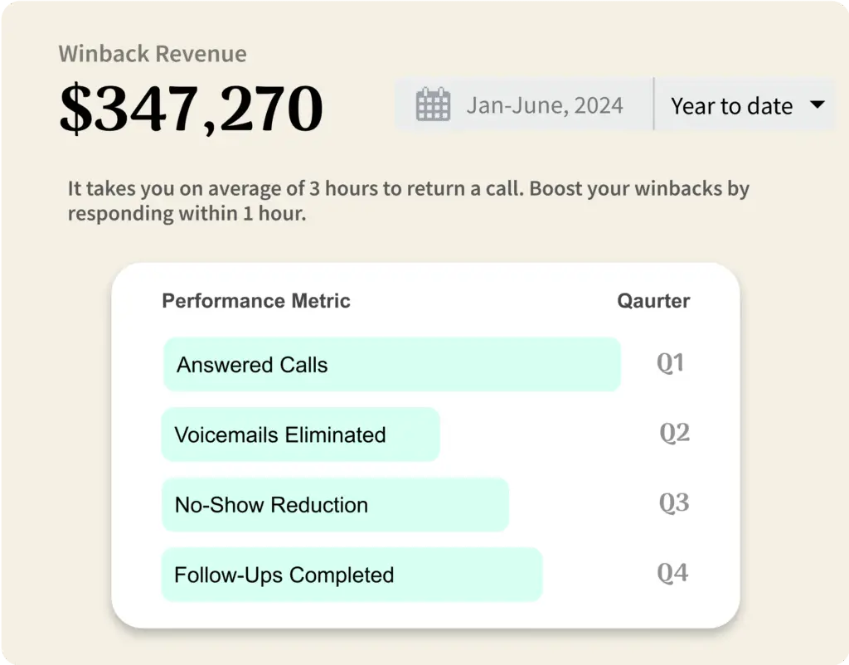The width and height of the screenshot is (849, 665).
Task: Click the Q2 quarter label
Action: point(674,433)
